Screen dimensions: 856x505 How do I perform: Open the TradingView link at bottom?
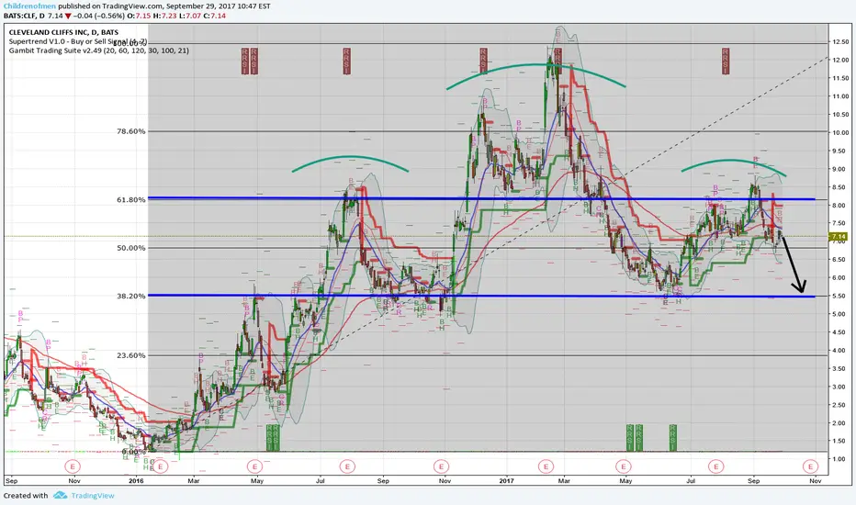point(93,496)
